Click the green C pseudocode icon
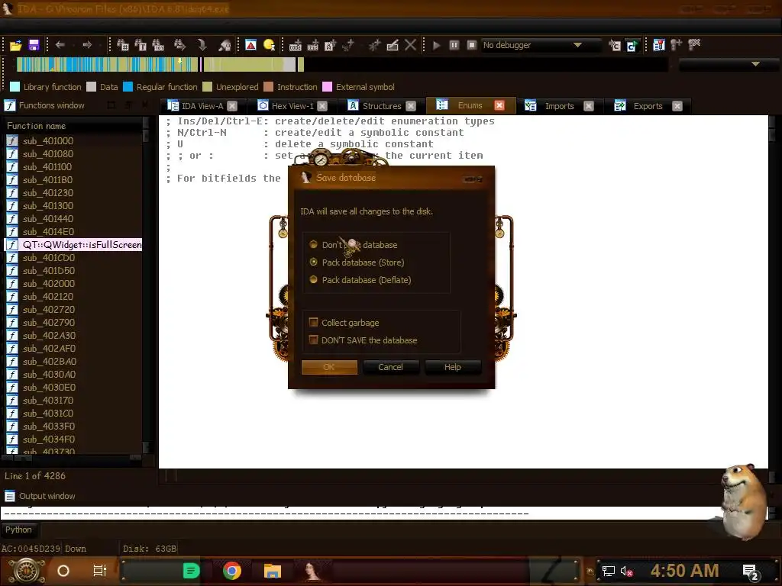Screen dimensions: 782x586 [632, 46]
